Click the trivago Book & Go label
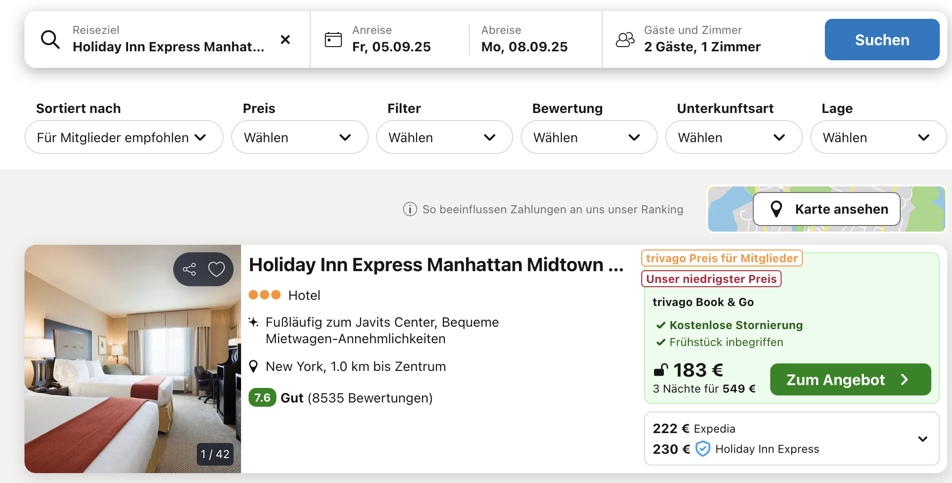The image size is (952, 483). 703,302
